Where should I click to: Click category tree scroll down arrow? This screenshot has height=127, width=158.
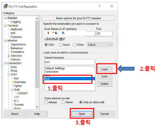click(x=37, y=107)
